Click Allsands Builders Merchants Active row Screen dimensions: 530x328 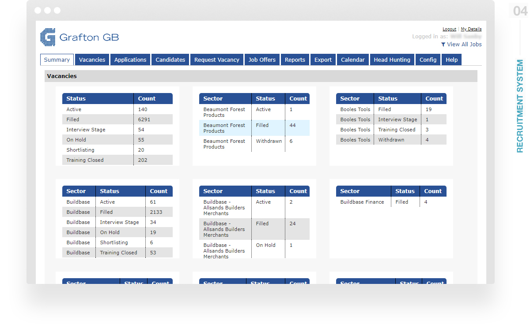click(x=254, y=207)
